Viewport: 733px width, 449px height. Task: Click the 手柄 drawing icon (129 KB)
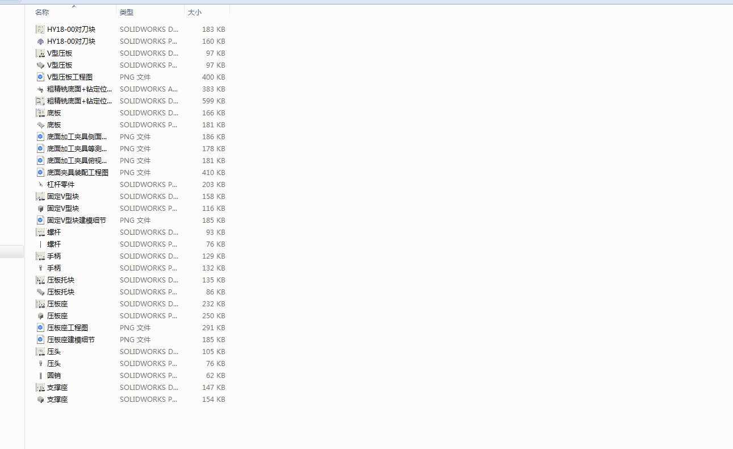[x=40, y=256]
